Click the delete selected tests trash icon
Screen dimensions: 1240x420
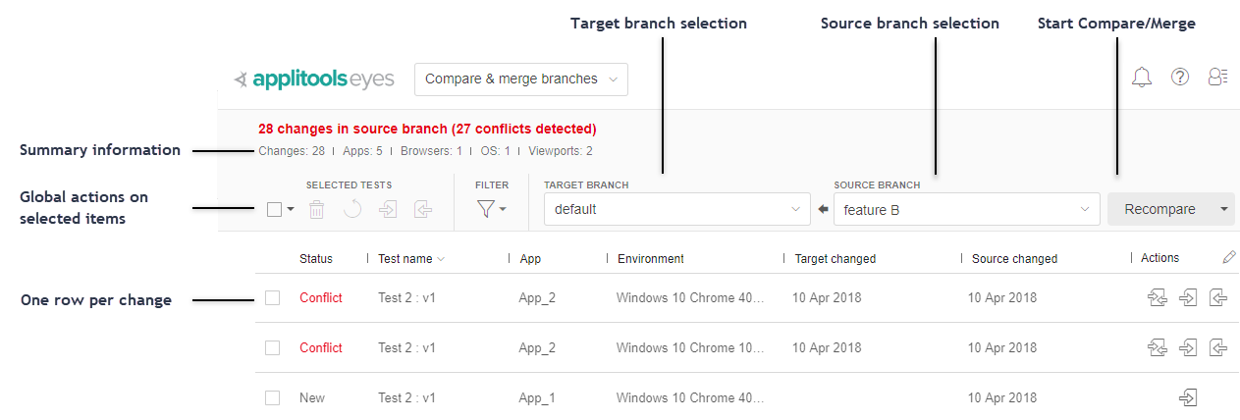[317, 209]
